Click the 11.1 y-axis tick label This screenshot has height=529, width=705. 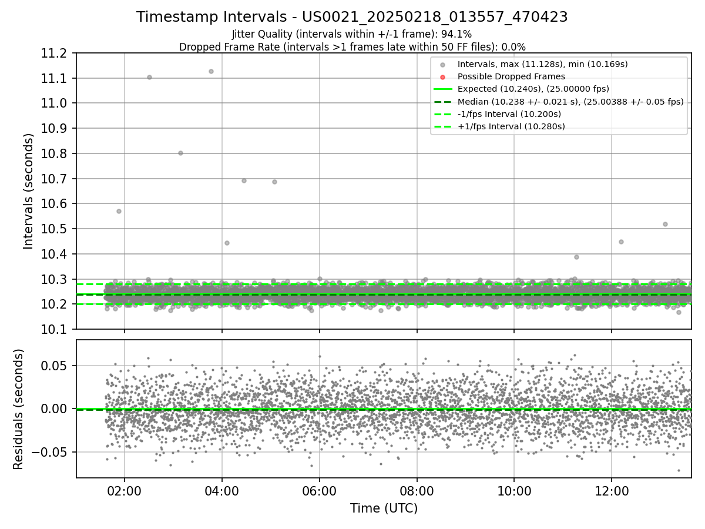55,78
